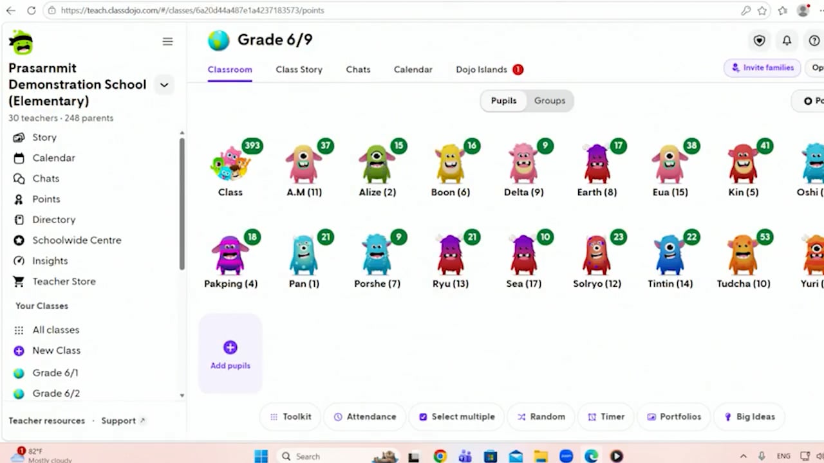Select pupil Alize (2)
Screen dimensions: 824x463
coord(377,168)
